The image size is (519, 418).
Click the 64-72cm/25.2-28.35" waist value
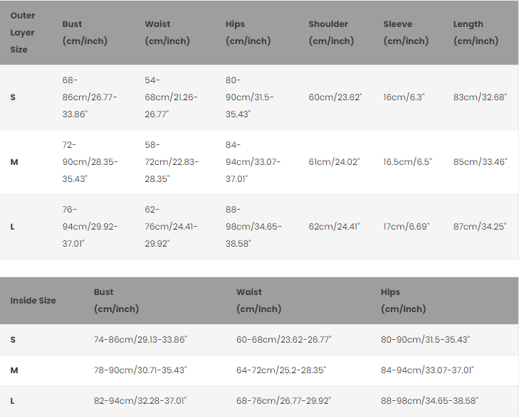281,370
